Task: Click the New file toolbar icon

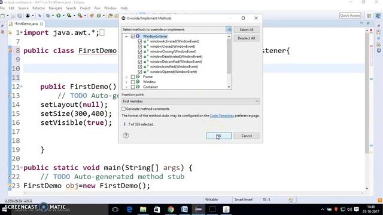Action: [x=2, y=16]
